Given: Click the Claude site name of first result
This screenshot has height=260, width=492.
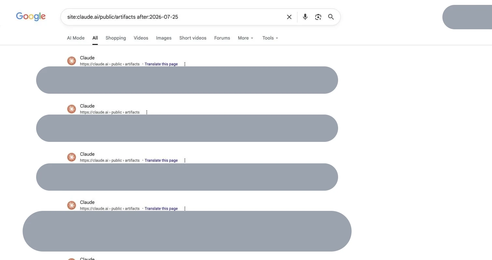Looking at the screenshot, I should (87, 58).
